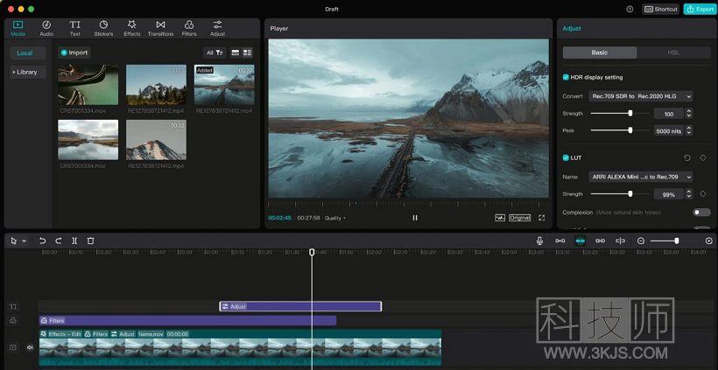
Task: Select the Basic tab in Adjust
Action: [x=600, y=52]
